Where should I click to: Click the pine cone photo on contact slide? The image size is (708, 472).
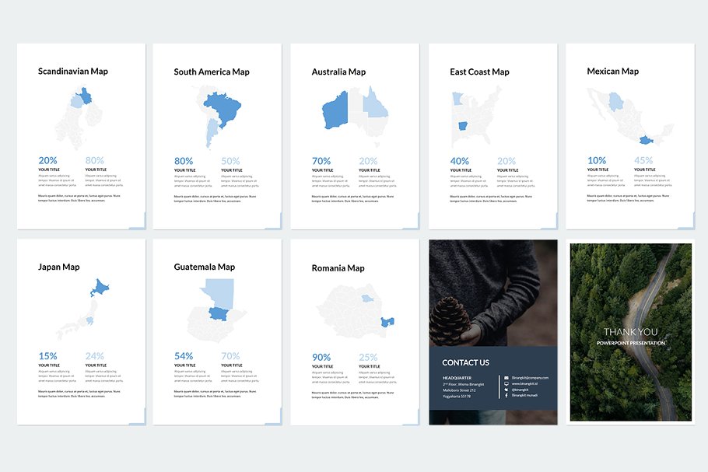452,319
